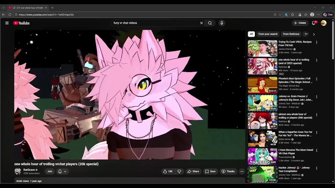This screenshot has height=188, width=335.
Task: Open the Favorites list icon
Action: coord(306,15)
